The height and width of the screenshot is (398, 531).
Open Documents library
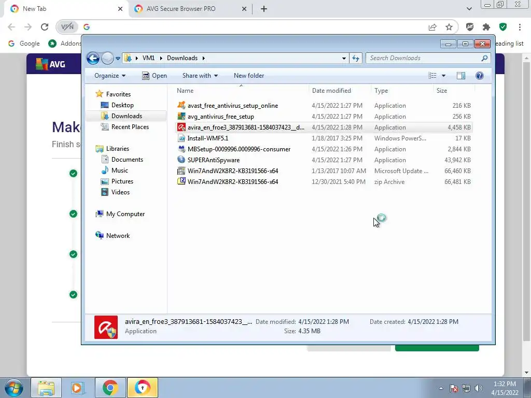[x=127, y=160]
